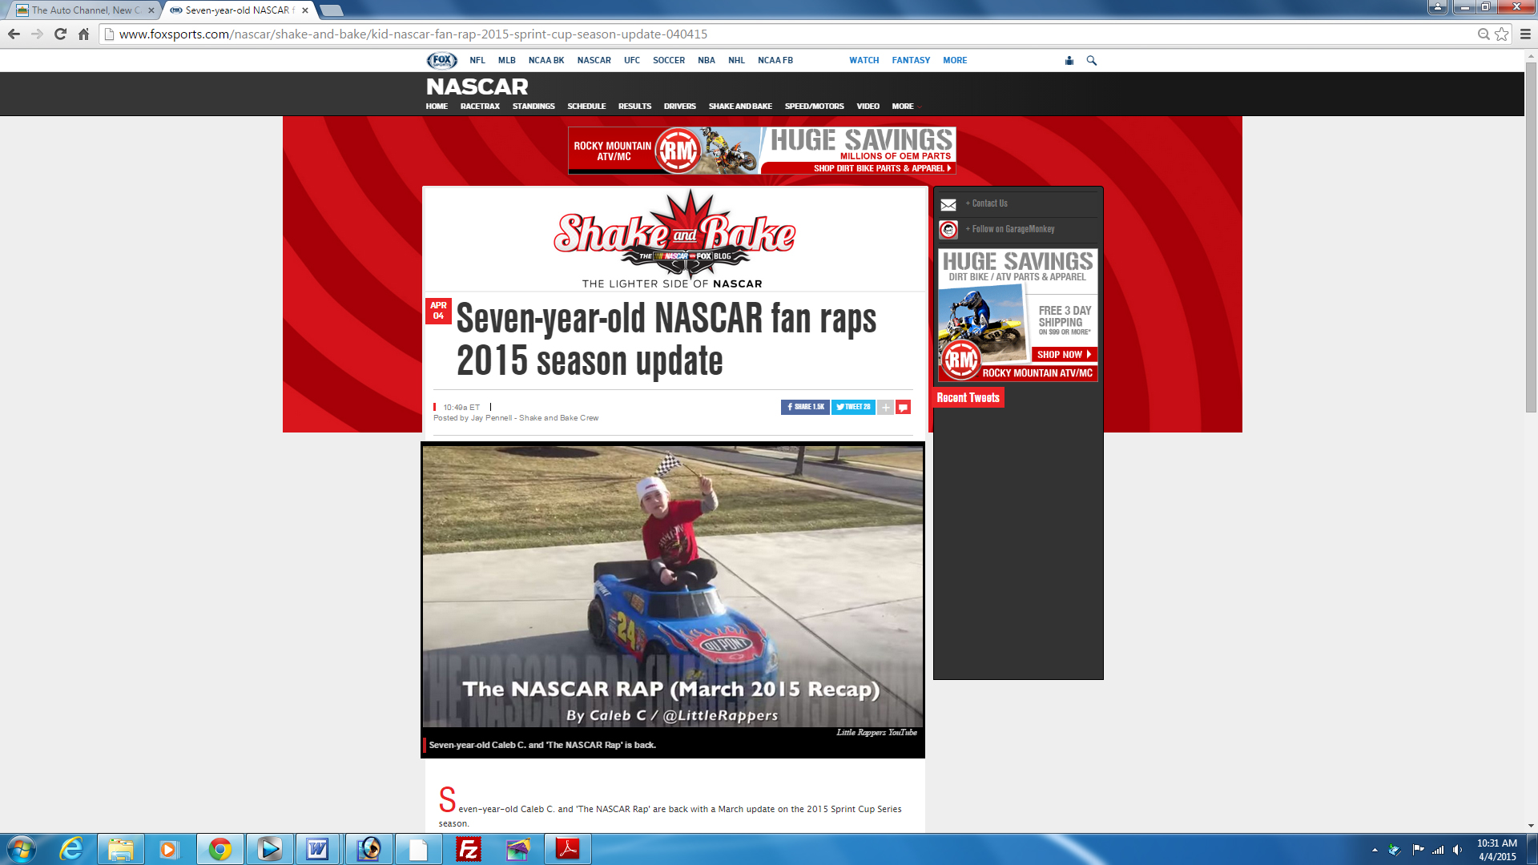This screenshot has width=1538, height=865.
Task: Click the Contact Us envelope icon
Action: coord(948,204)
